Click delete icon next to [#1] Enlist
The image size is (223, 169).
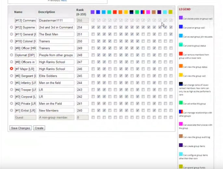(12, 110)
